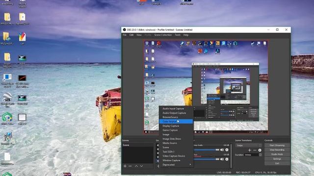Select Color Source in the add source menu
The height and width of the screenshot is (176, 314).
click(x=176, y=121)
